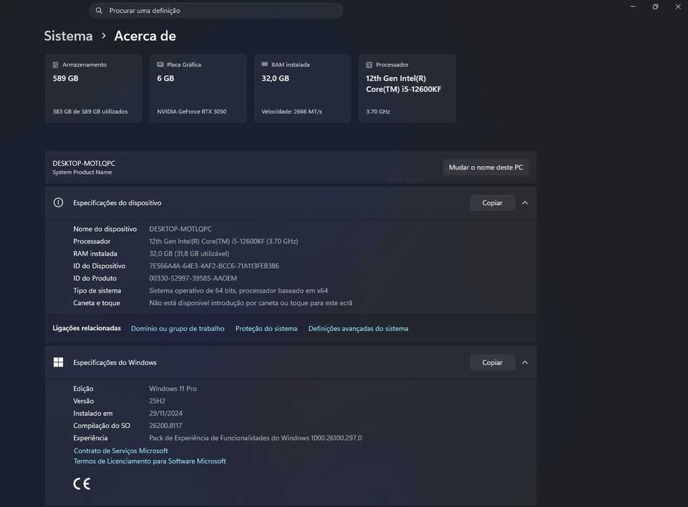The image size is (688, 507).
Task: Click 383 GB de 589 GB utilizados text
Action: tap(90, 112)
